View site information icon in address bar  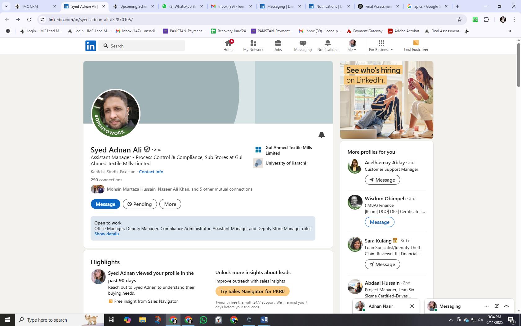[42, 20]
